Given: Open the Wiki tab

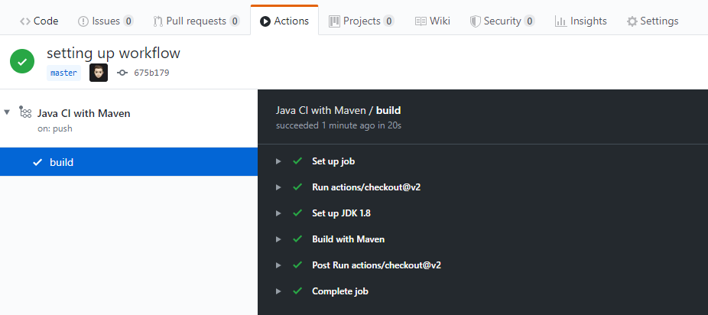Looking at the screenshot, I should point(432,21).
